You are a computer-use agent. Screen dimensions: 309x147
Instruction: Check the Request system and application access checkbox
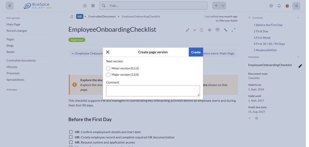[x=71, y=142]
